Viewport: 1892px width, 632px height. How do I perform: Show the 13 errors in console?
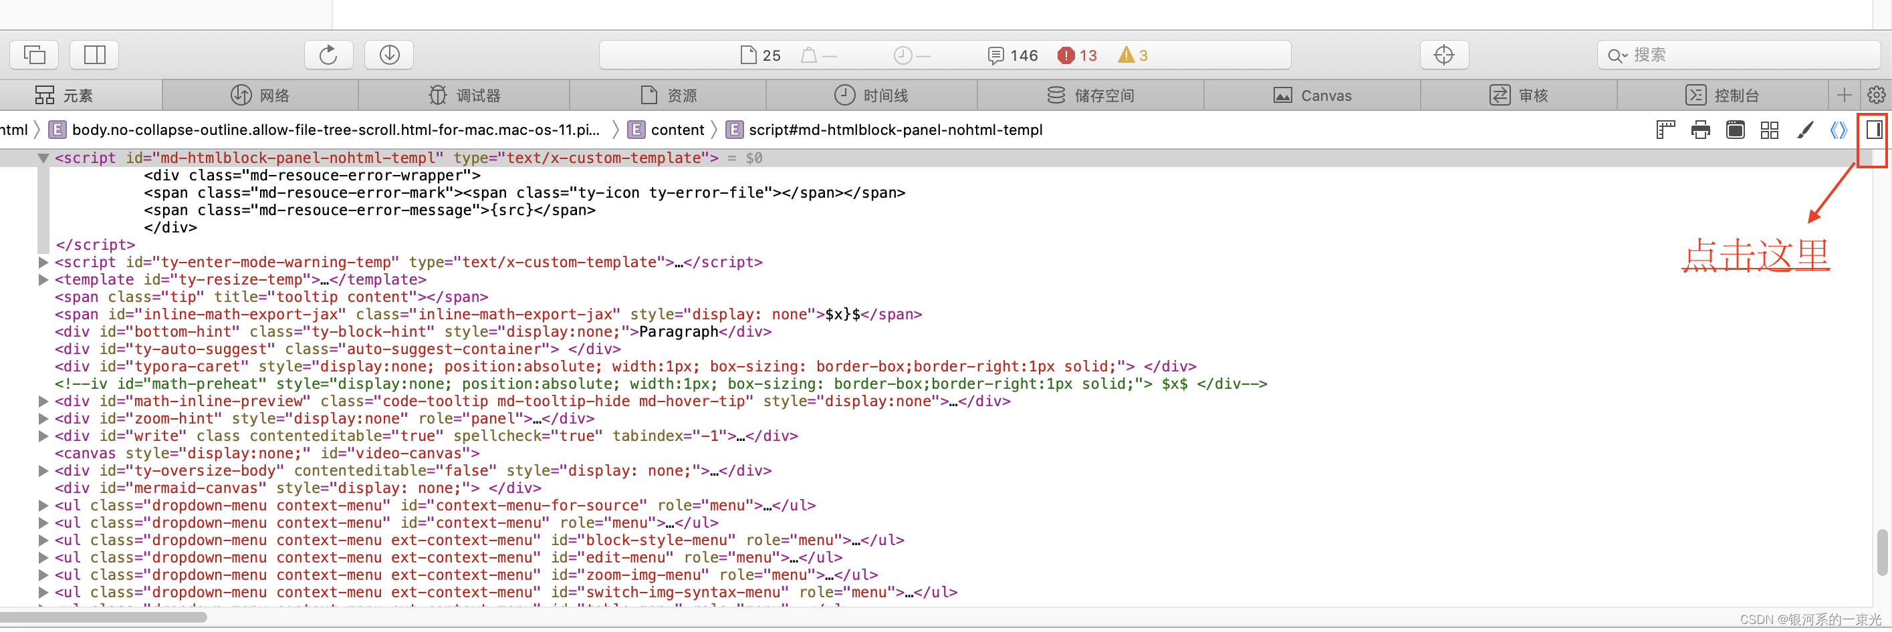click(1078, 55)
